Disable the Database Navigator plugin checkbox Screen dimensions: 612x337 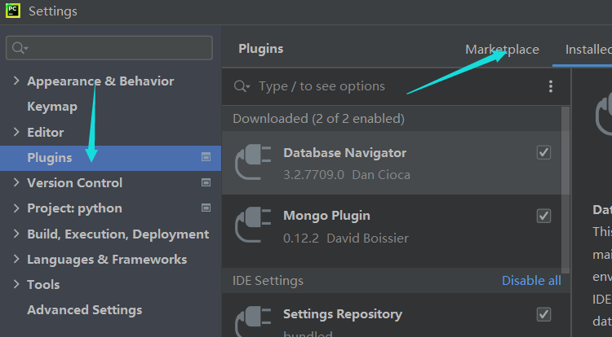tap(543, 152)
